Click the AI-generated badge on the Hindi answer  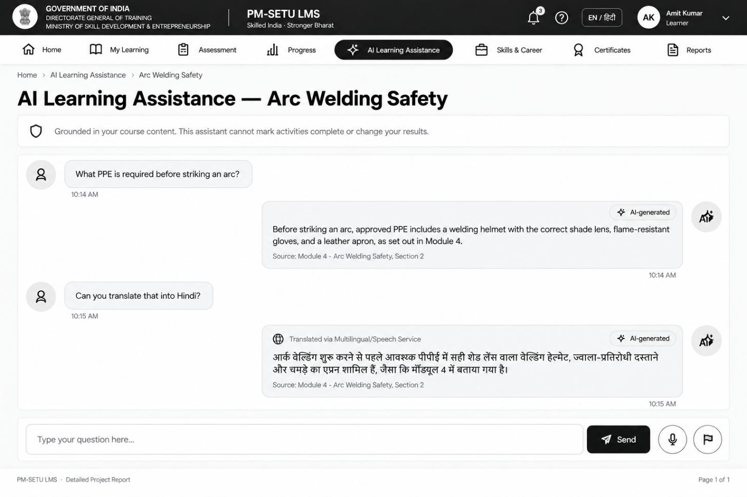643,338
